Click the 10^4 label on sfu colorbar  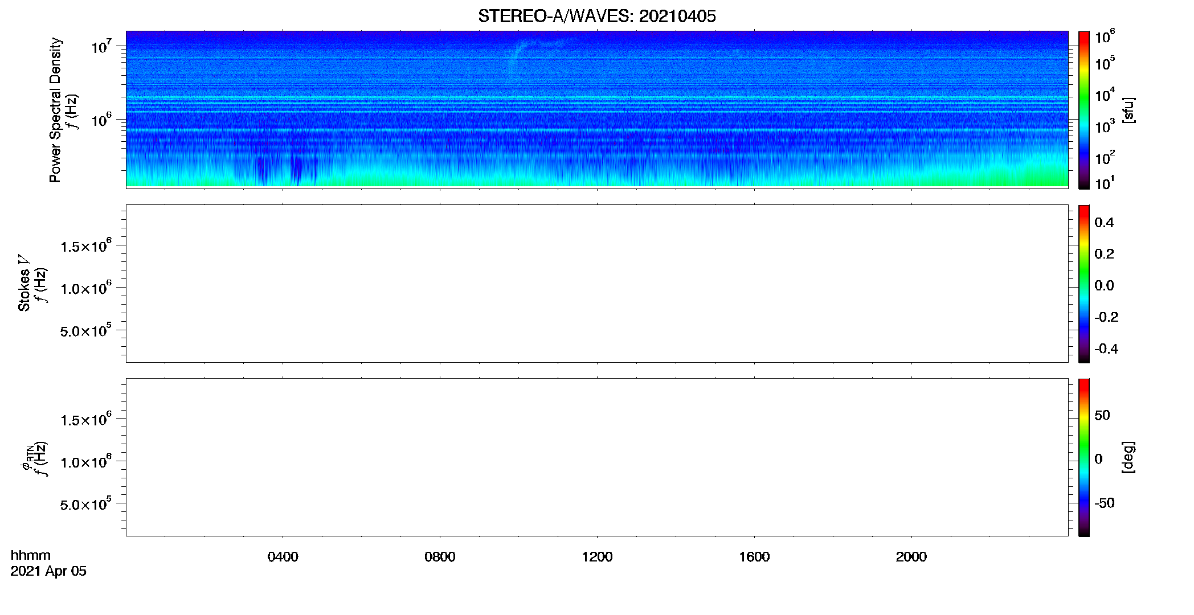(x=1105, y=95)
